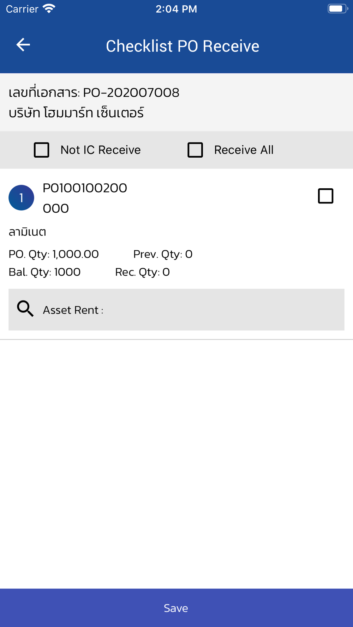Tap the back arrow icon
Viewport: 353px width, 627px height.
(23, 45)
